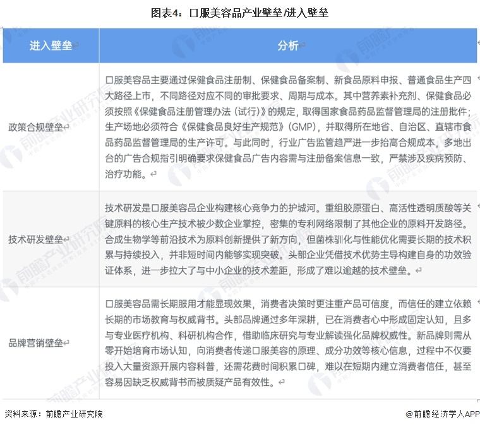Screen dimensions: 480x427
Task: Click the 品牌营销壁垒 row label
Action: click(x=35, y=343)
